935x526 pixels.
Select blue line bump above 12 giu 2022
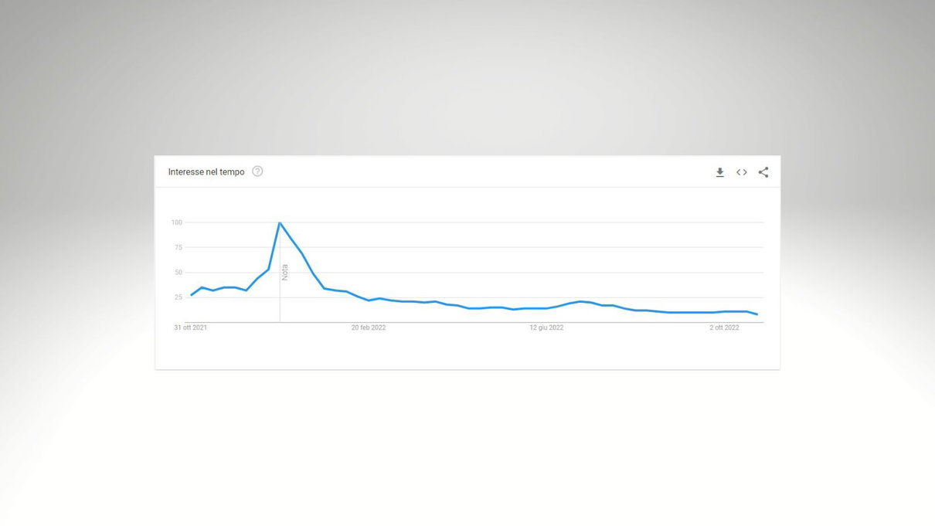pyautogui.click(x=580, y=301)
